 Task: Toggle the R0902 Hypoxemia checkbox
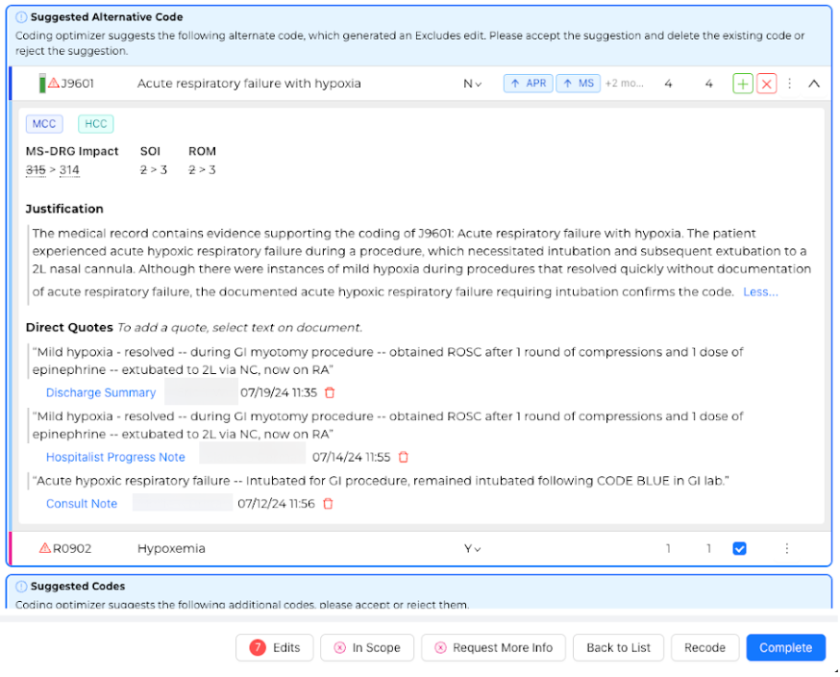[x=739, y=549]
